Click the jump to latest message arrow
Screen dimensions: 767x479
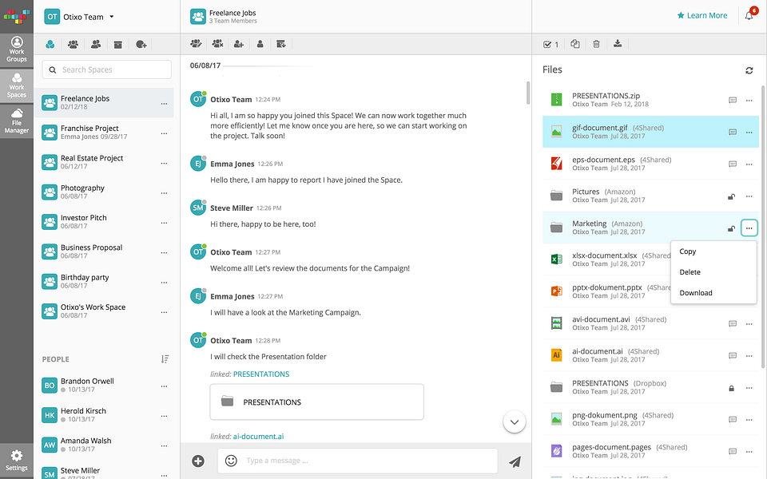click(x=515, y=422)
